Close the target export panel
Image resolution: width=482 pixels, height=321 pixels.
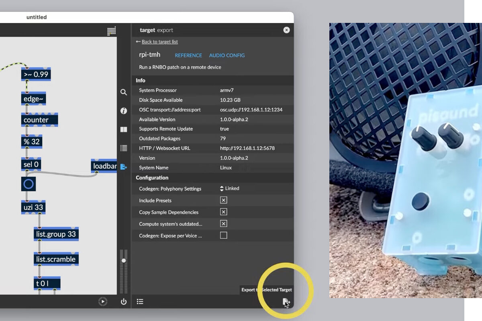[286, 30]
